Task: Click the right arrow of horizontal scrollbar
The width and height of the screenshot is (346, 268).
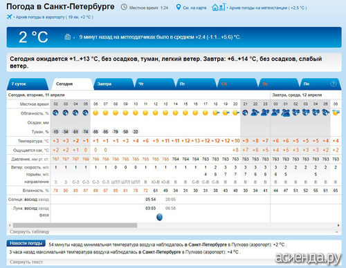Action: tap(338, 225)
